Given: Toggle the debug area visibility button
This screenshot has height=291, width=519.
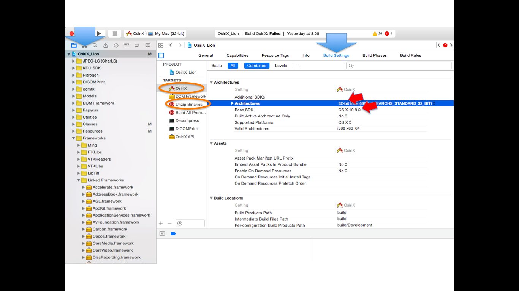Looking at the screenshot, I should click(162, 233).
